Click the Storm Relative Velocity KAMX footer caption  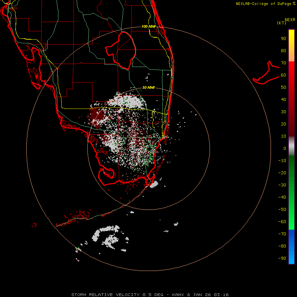pos(150,295)
